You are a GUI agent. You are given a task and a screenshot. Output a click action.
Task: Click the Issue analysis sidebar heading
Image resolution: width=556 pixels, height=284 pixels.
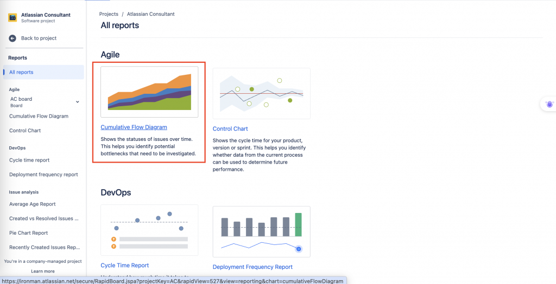click(x=24, y=192)
